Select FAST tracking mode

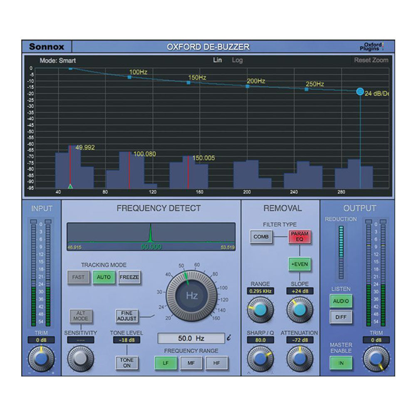(x=78, y=277)
